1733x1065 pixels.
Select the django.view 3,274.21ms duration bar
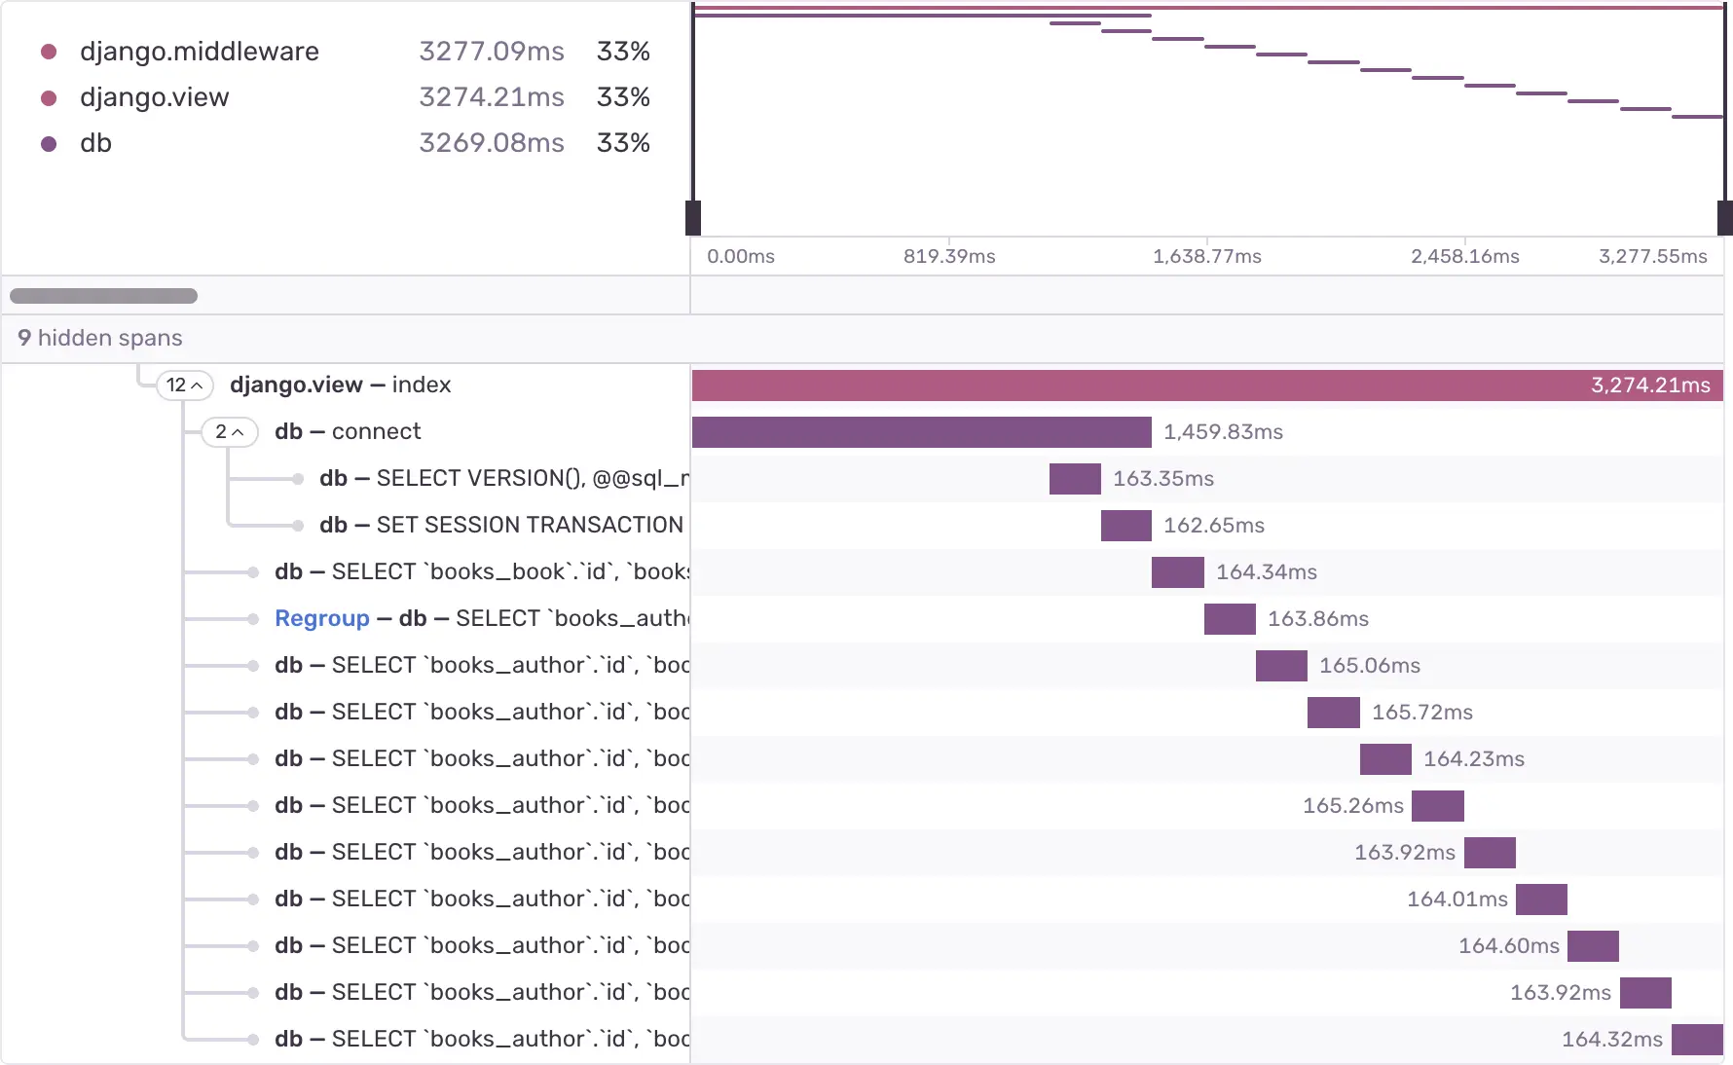[x=1207, y=386]
